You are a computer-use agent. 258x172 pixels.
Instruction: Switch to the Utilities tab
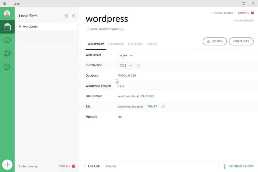click(x=135, y=44)
